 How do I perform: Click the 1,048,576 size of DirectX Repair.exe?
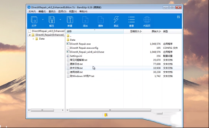(x=155, y=44)
